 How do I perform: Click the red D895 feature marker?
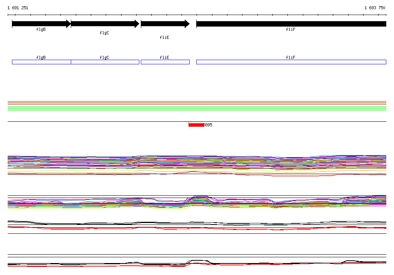(196, 125)
